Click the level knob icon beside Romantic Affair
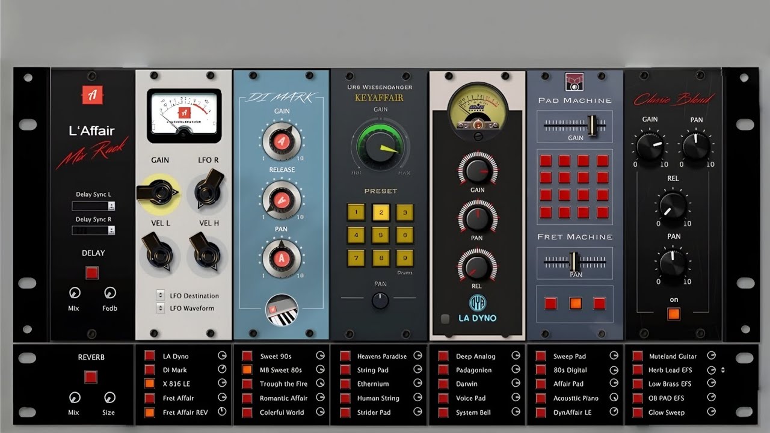 pyautogui.click(x=320, y=398)
